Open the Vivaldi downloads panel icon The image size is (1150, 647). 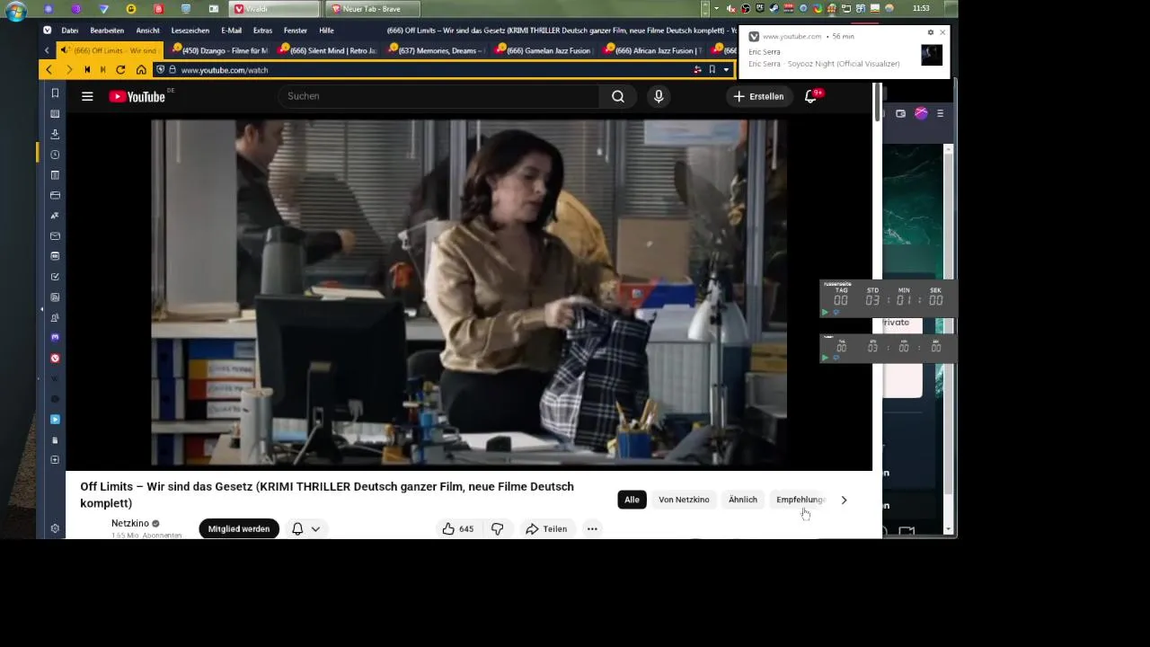55,134
